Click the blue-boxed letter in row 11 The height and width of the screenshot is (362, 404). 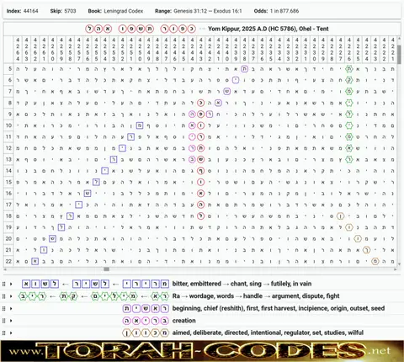[x=131, y=137]
